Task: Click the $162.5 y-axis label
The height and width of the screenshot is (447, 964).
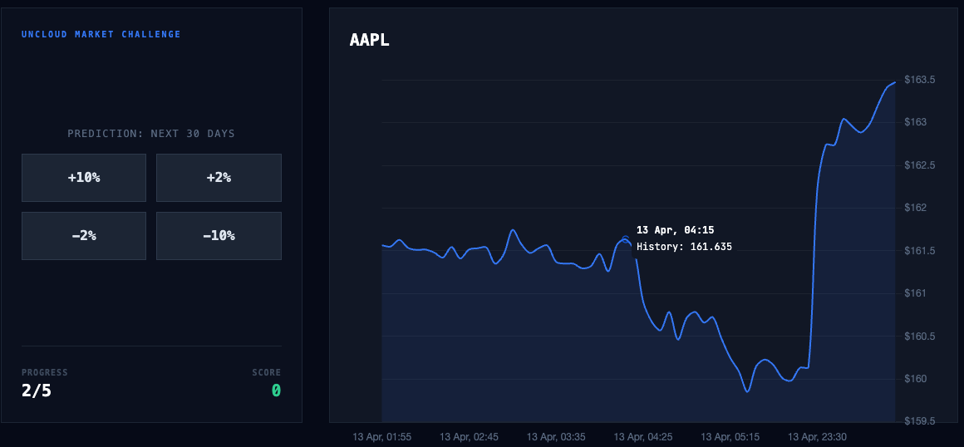Action: click(918, 165)
